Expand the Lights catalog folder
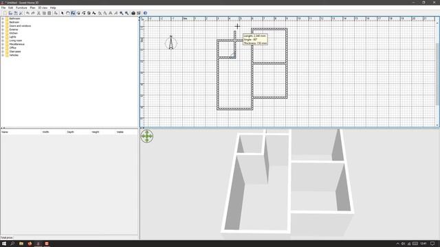The width and height of the screenshot is (440, 247). pyautogui.click(x=3, y=36)
